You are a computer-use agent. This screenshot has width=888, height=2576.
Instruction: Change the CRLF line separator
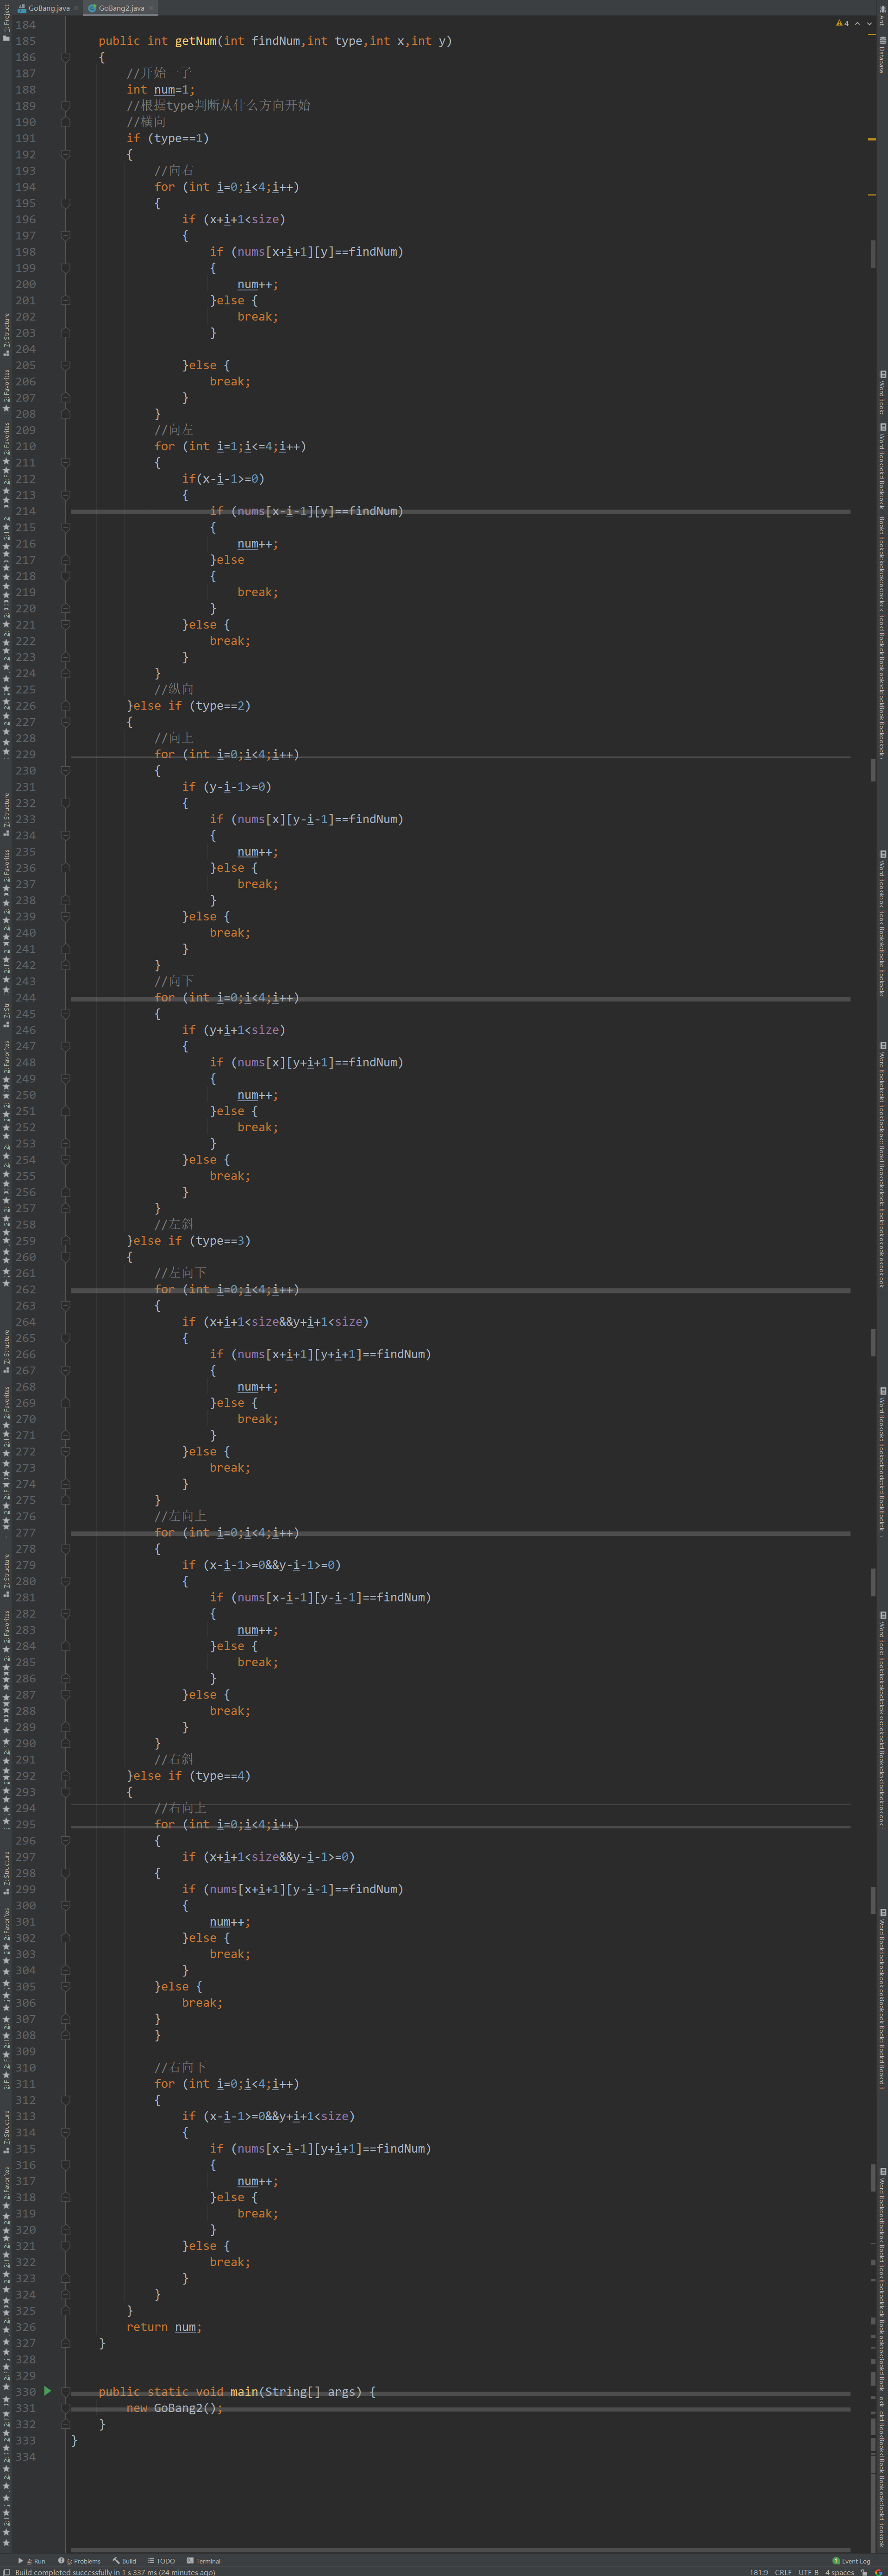(x=783, y=2572)
